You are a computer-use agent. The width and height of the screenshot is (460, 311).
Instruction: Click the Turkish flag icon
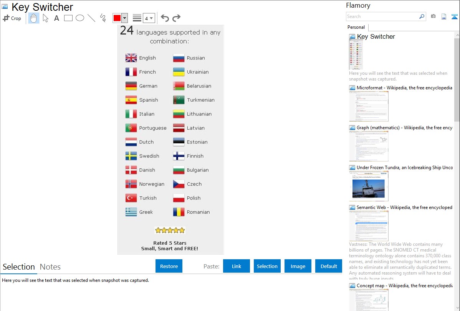pyautogui.click(x=131, y=198)
